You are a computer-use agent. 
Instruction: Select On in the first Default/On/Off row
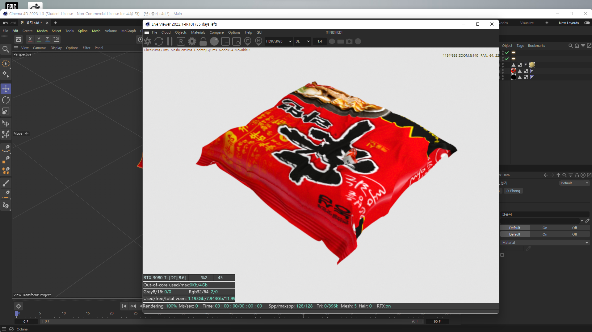[545, 228]
